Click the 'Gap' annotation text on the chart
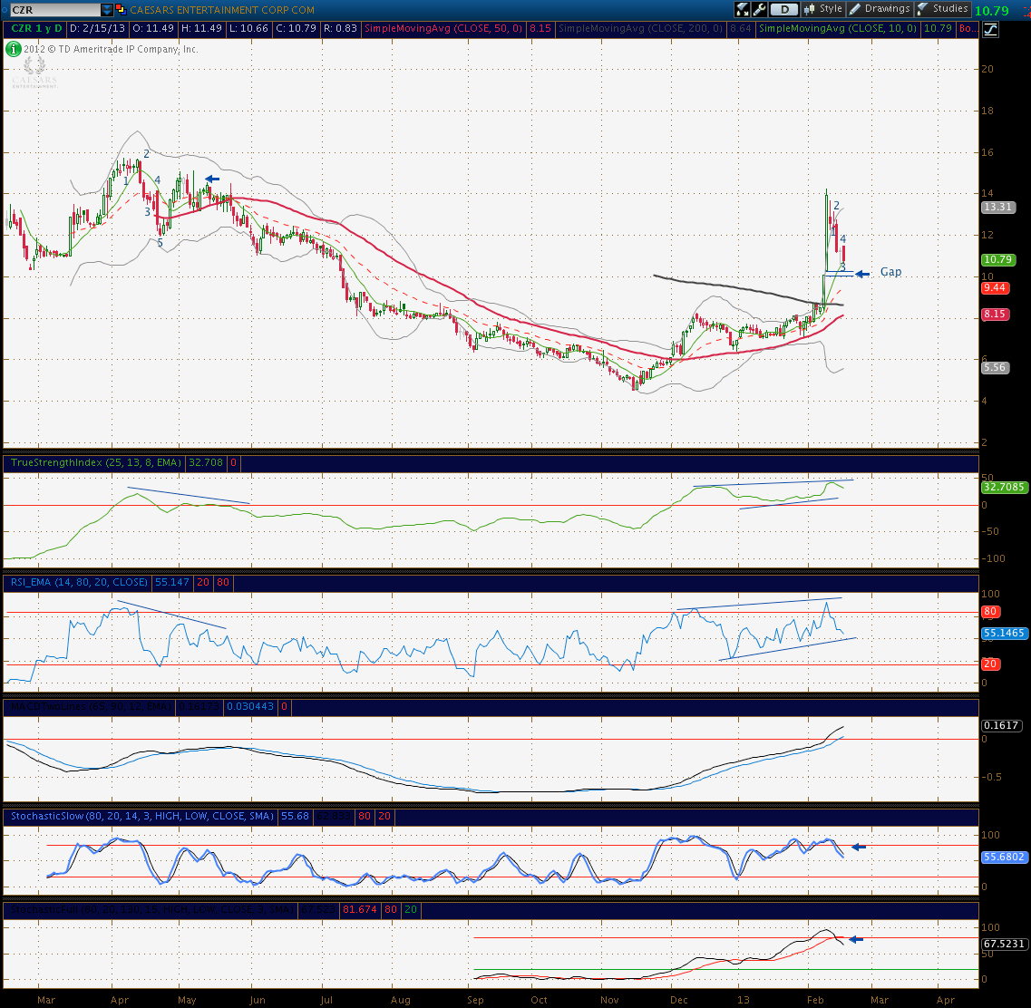The image size is (1031, 1008). [x=890, y=272]
